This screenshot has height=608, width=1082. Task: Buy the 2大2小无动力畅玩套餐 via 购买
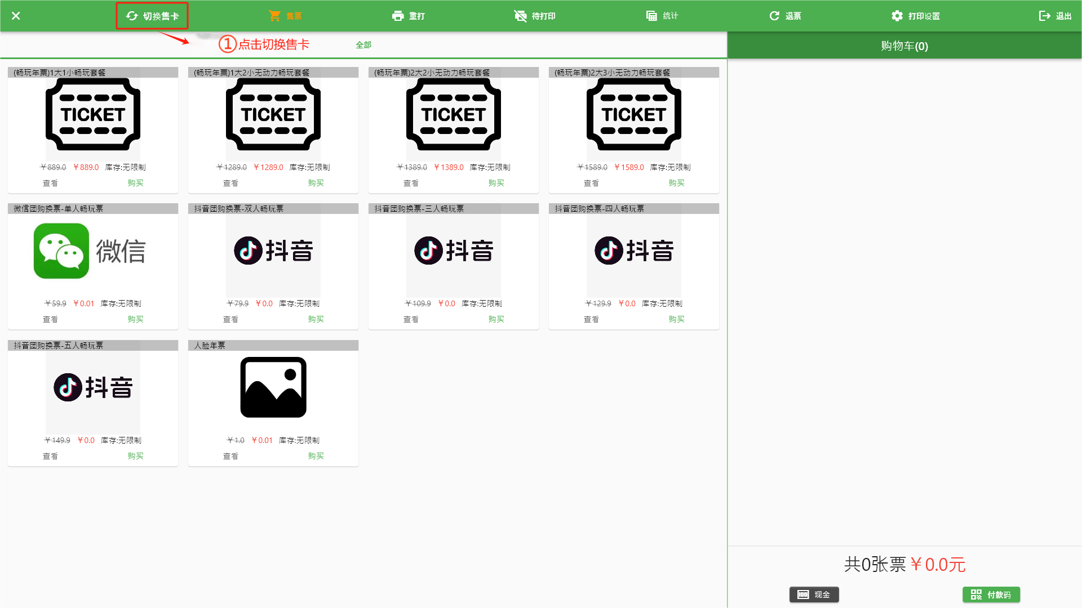(496, 183)
